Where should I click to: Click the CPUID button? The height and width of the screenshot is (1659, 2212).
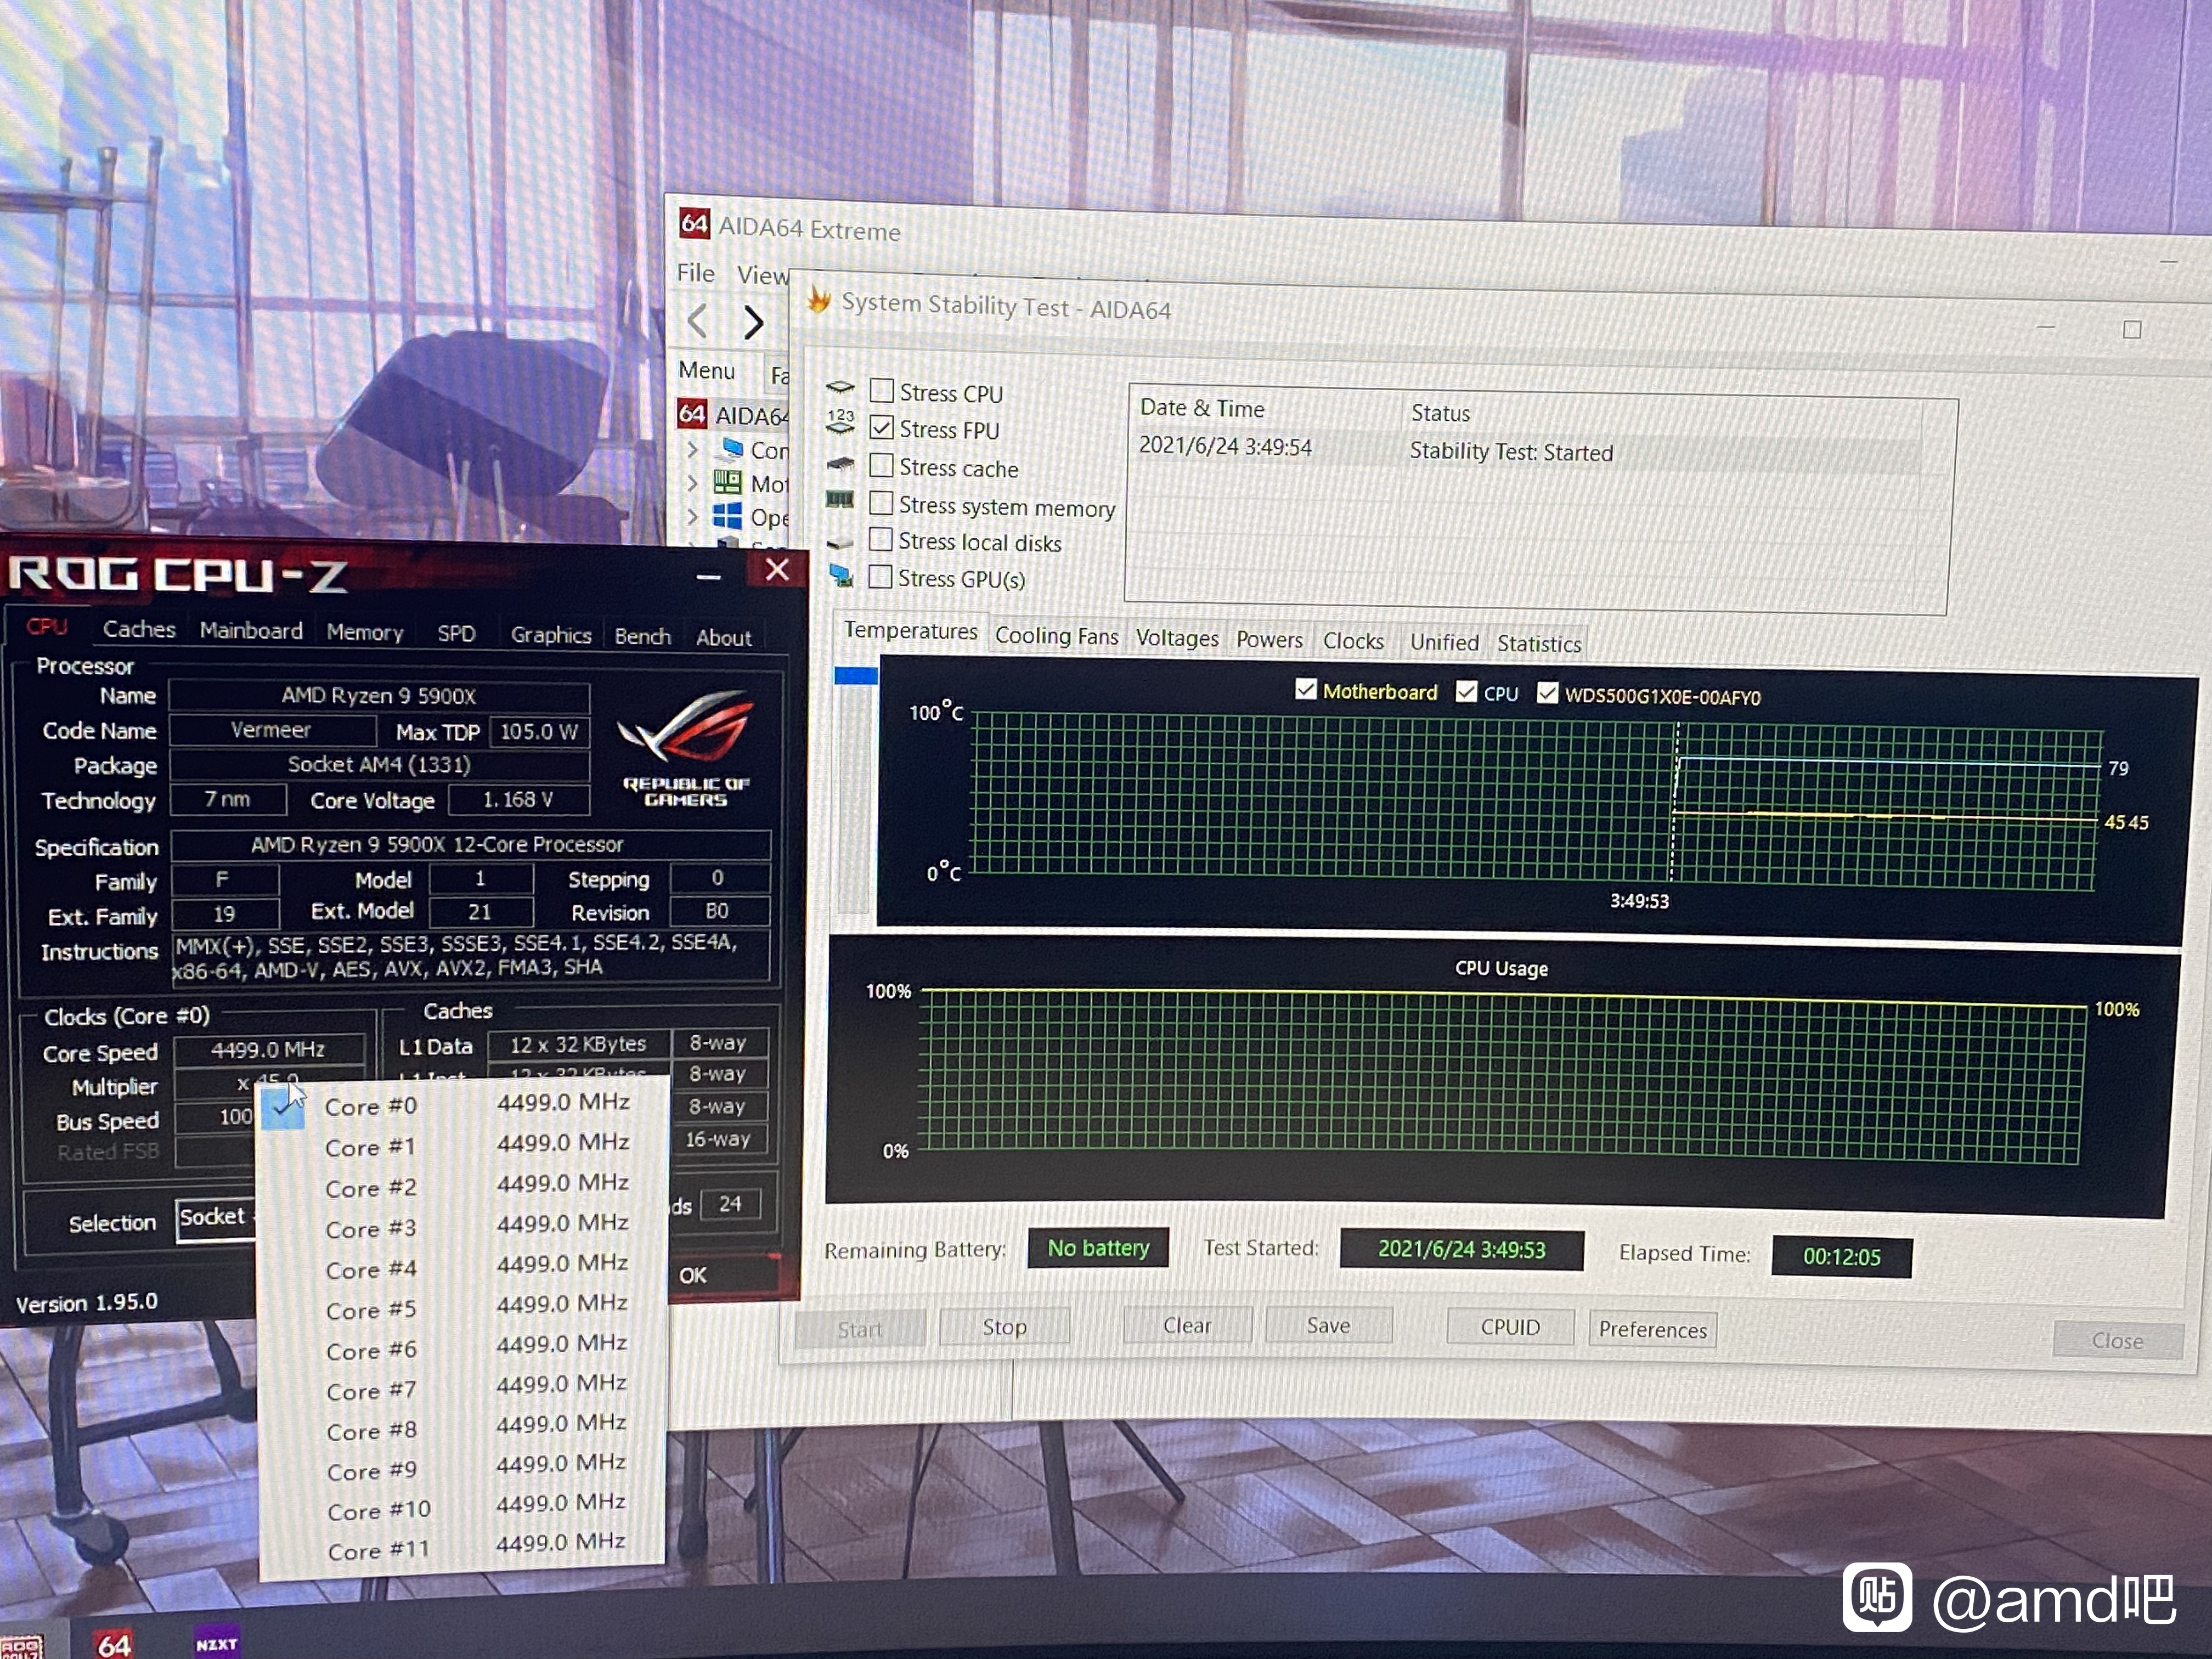[1510, 1327]
